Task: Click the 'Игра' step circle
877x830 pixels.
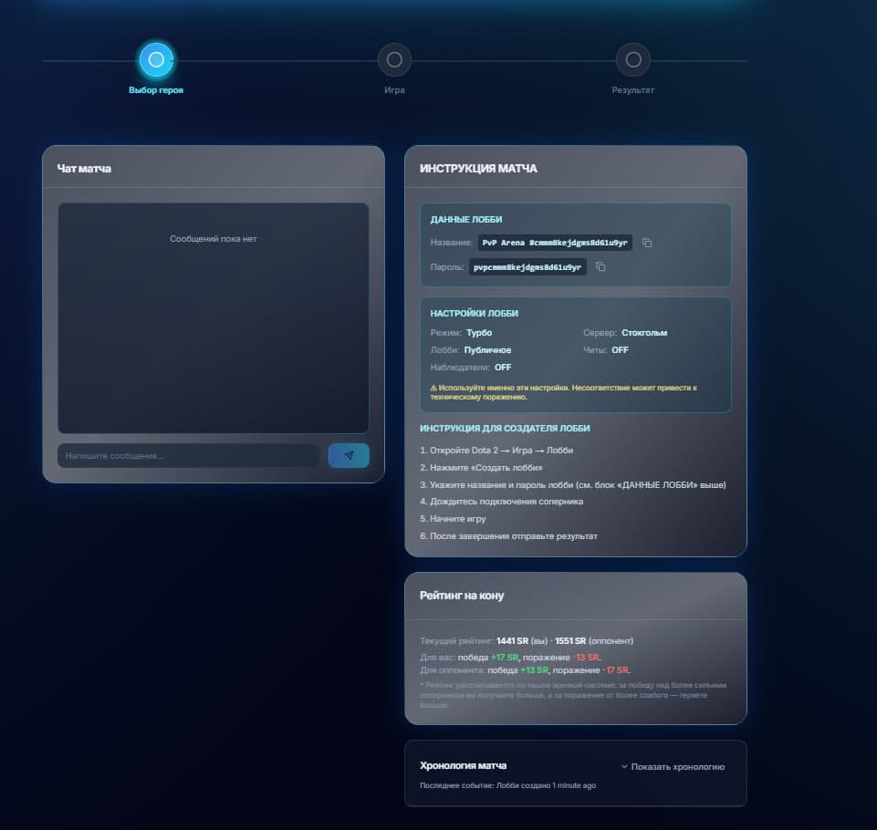Action: pyautogui.click(x=394, y=60)
